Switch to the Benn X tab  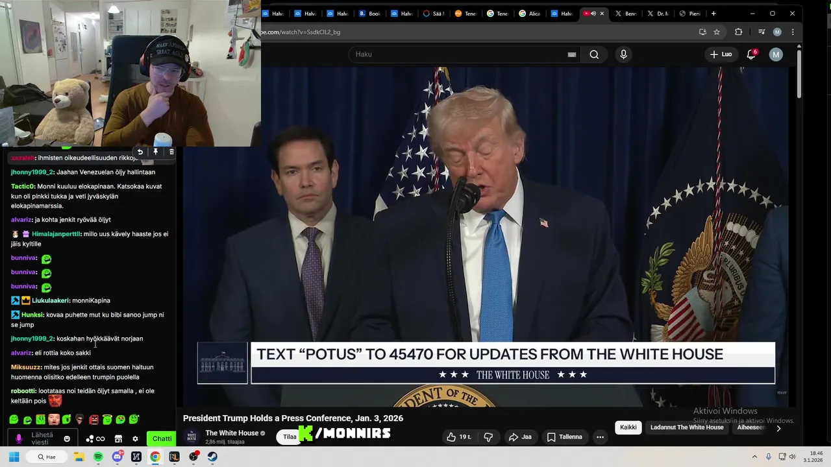click(x=626, y=14)
